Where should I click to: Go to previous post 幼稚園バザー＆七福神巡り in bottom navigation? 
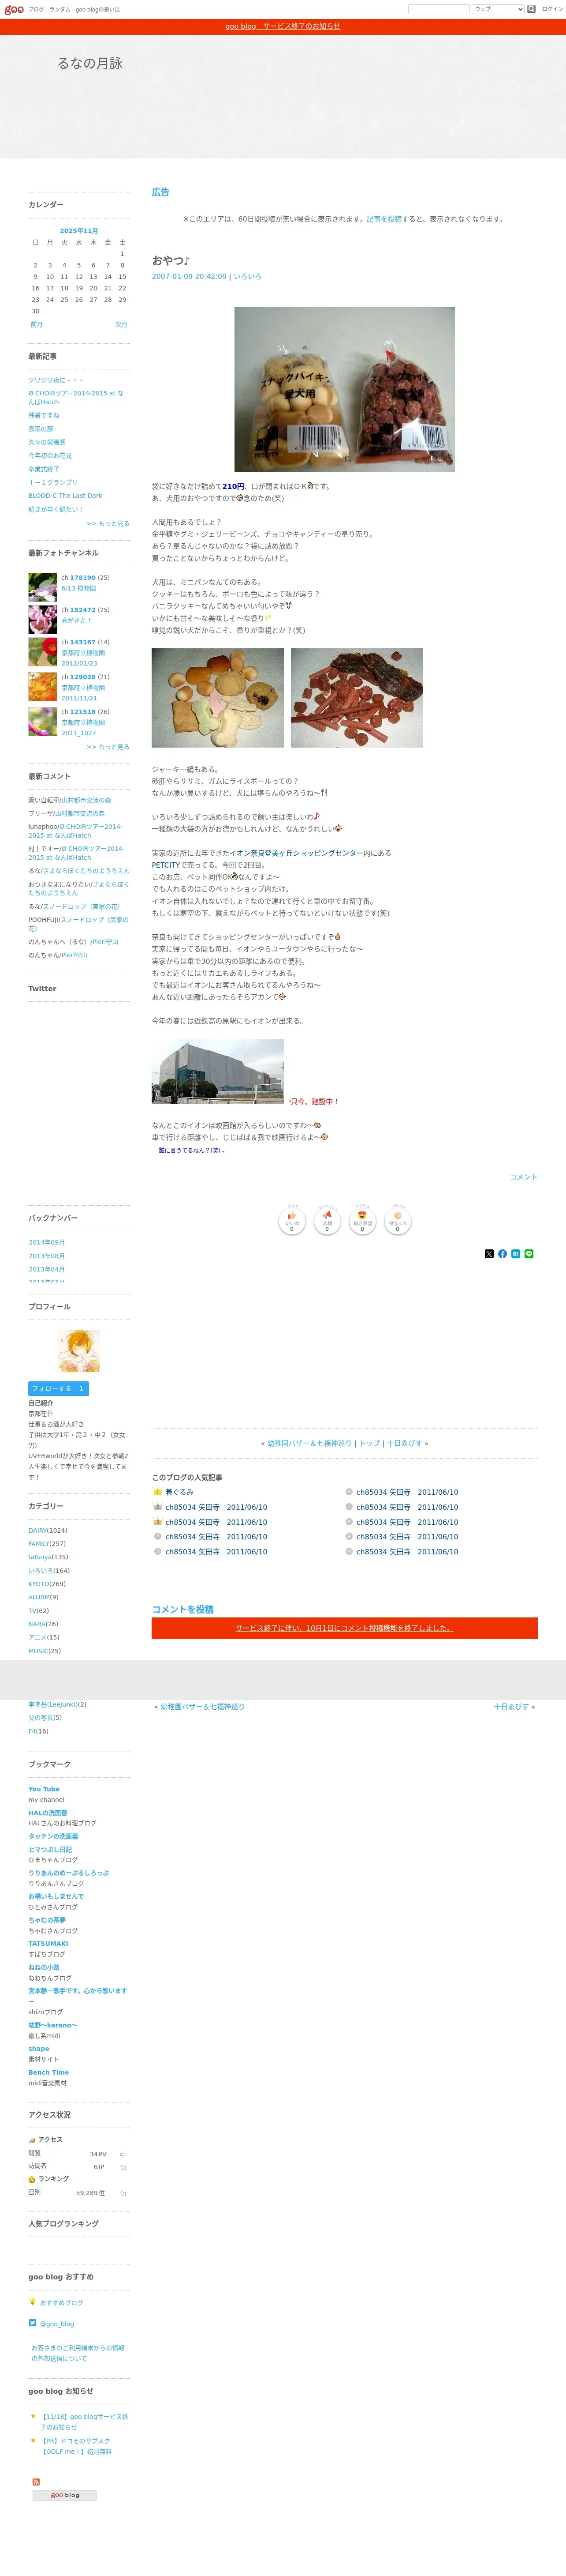(203, 1707)
